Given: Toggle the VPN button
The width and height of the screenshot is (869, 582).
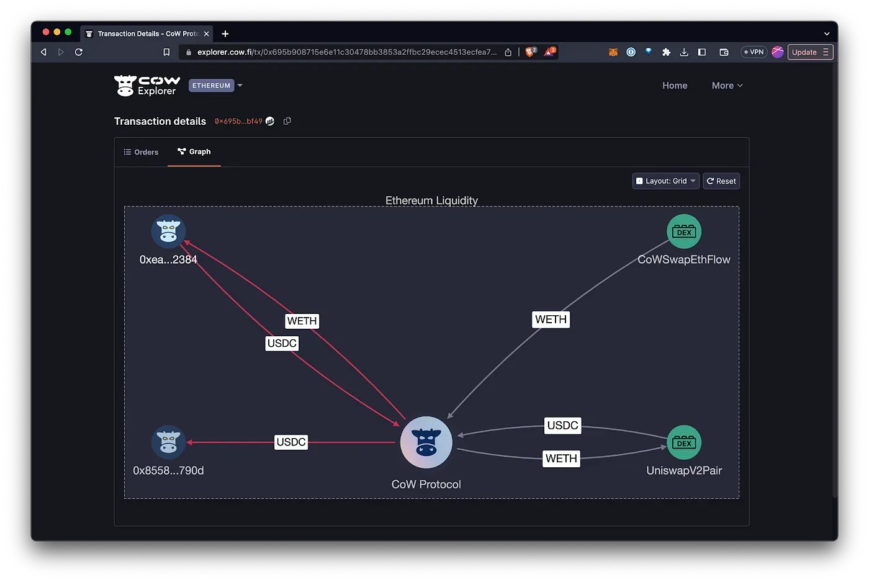Looking at the screenshot, I should point(754,52).
